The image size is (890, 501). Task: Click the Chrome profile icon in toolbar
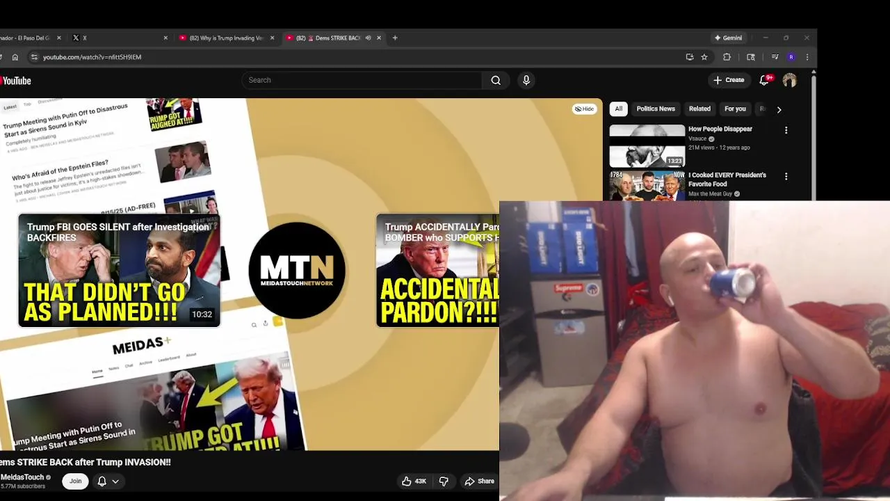coord(791,57)
